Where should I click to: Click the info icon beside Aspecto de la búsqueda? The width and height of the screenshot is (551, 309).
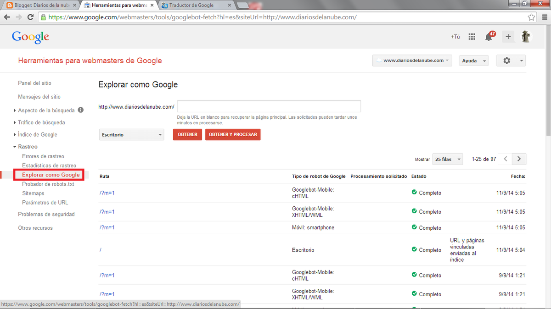[x=80, y=110]
